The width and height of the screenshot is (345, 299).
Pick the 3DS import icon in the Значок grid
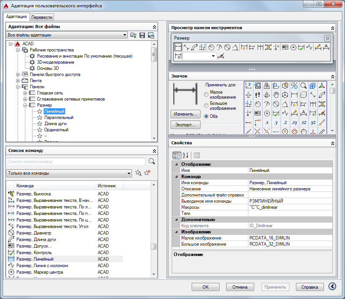pyautogui.click(x=258, y=86)
